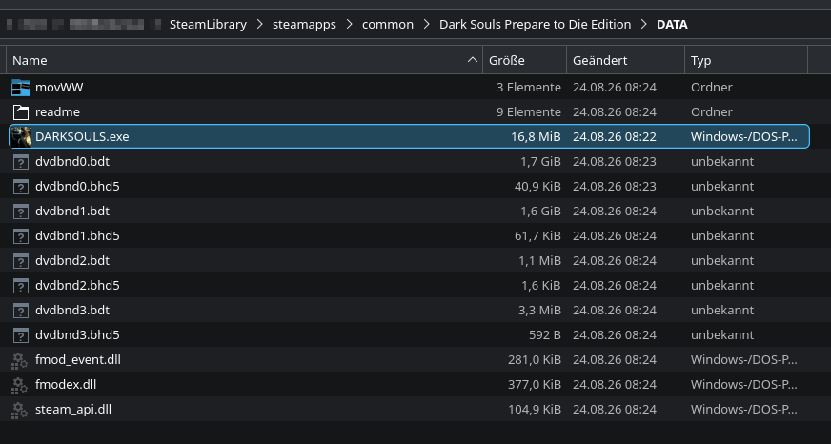Image resolution: width=831 pixels, height=444 pixels.
Task: Select the dvdbnd3.bhd5 file name
Action: tap(77, 334)
